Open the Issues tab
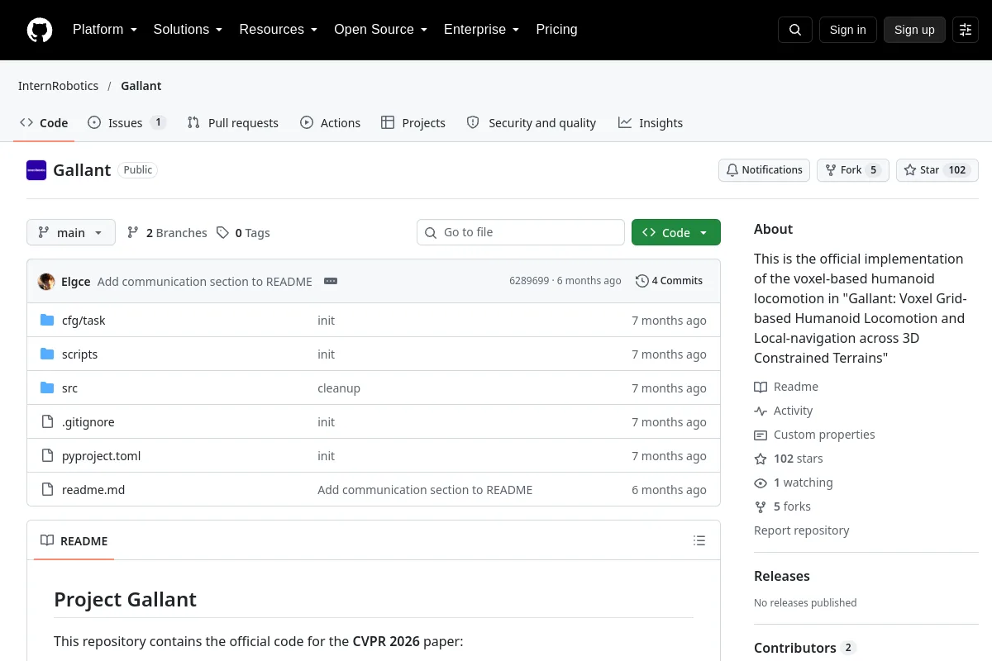 coord(126,123)
